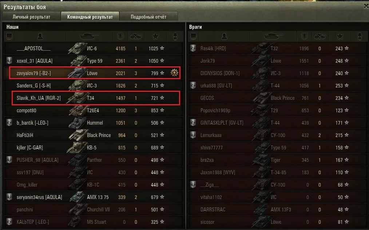
Task: Close the battle results window
Action: click(x=366, y=6)
